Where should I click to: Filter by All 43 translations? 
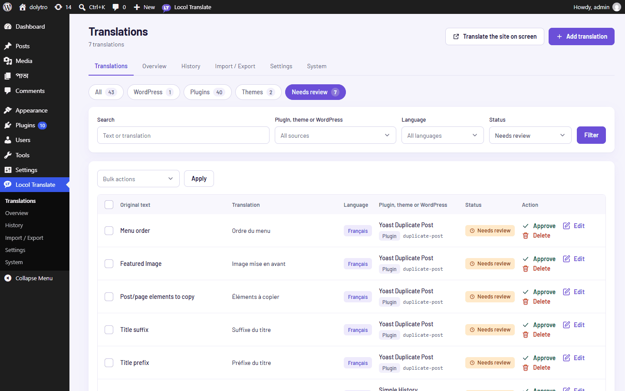coord(106,92)
